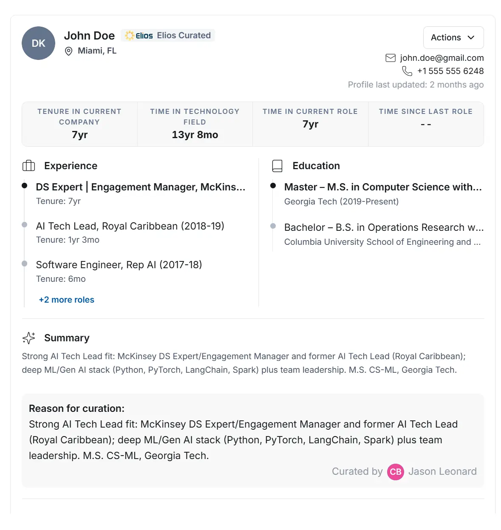Viewport: 501px width, 530px height.
Task: Click the timeline dot beside DS Expert
Action: pyautogui.click(x=25, y=186)
